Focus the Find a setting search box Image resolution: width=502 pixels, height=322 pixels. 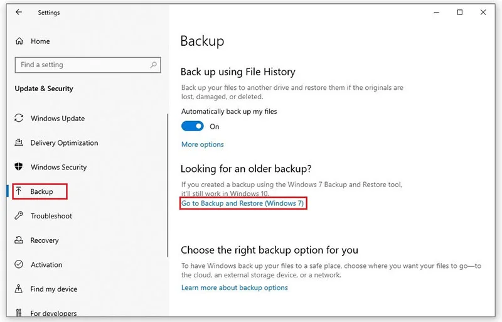pos(88,65)
